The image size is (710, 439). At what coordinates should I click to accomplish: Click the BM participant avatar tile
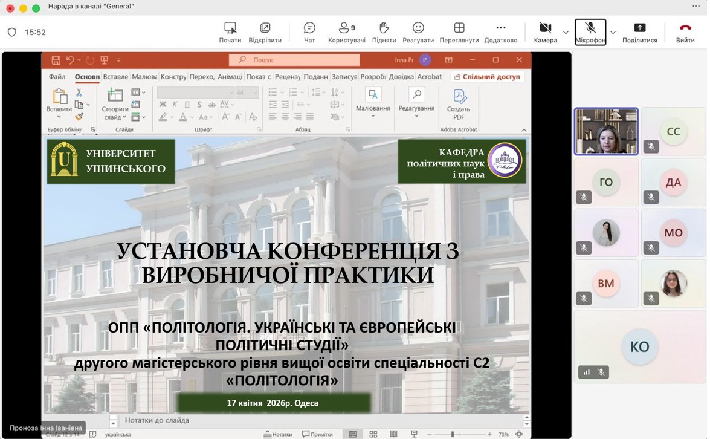606,283
